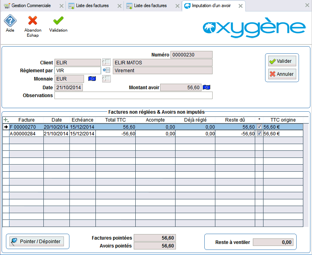This screenshot has width=312, height=255.
Task: Open payment method list next to VIR
Action: pos(106,71)
